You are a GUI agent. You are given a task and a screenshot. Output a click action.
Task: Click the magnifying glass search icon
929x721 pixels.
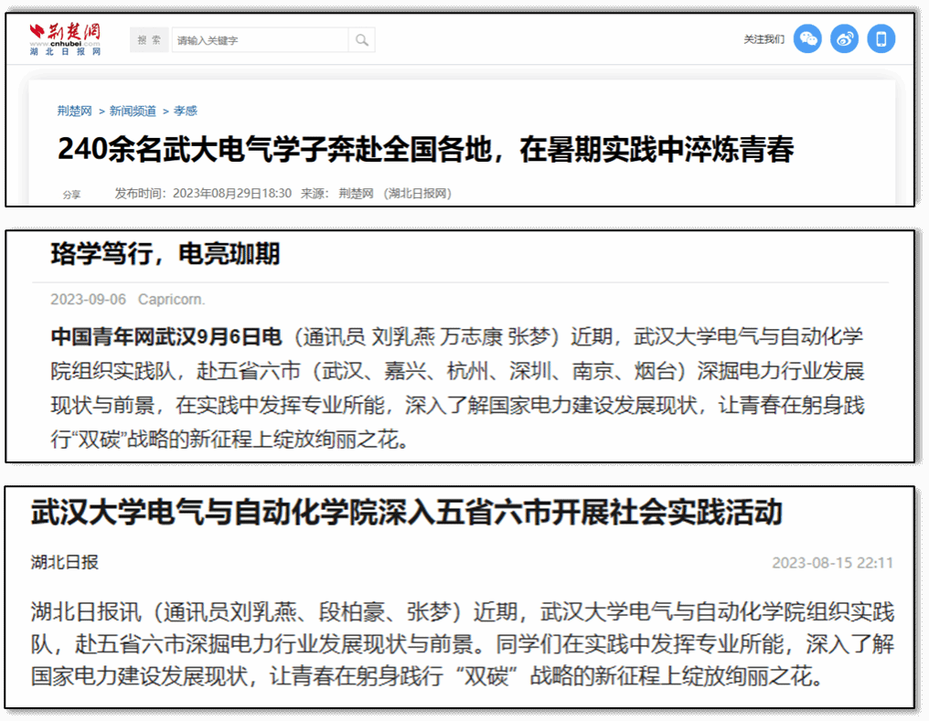pos(362,40)
